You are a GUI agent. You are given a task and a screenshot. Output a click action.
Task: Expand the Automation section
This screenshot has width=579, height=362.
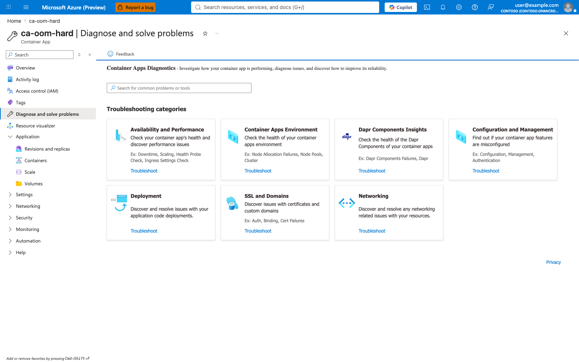pyautogui.click(x=10, y=241)
